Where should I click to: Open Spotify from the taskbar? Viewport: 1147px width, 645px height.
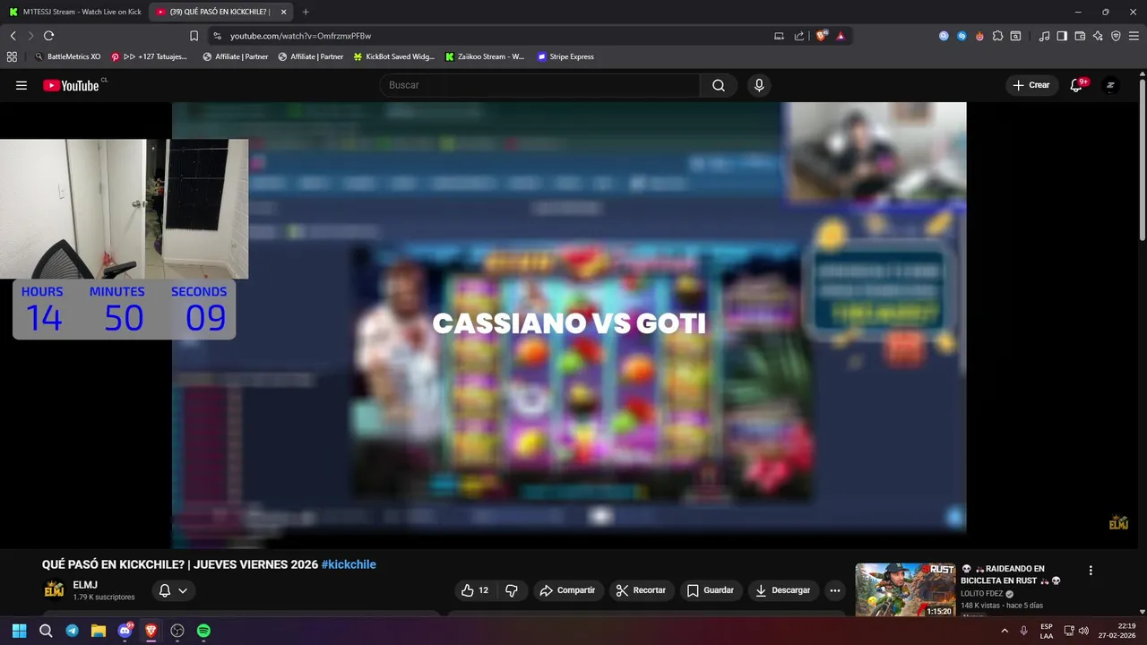[x=203, y=631]
